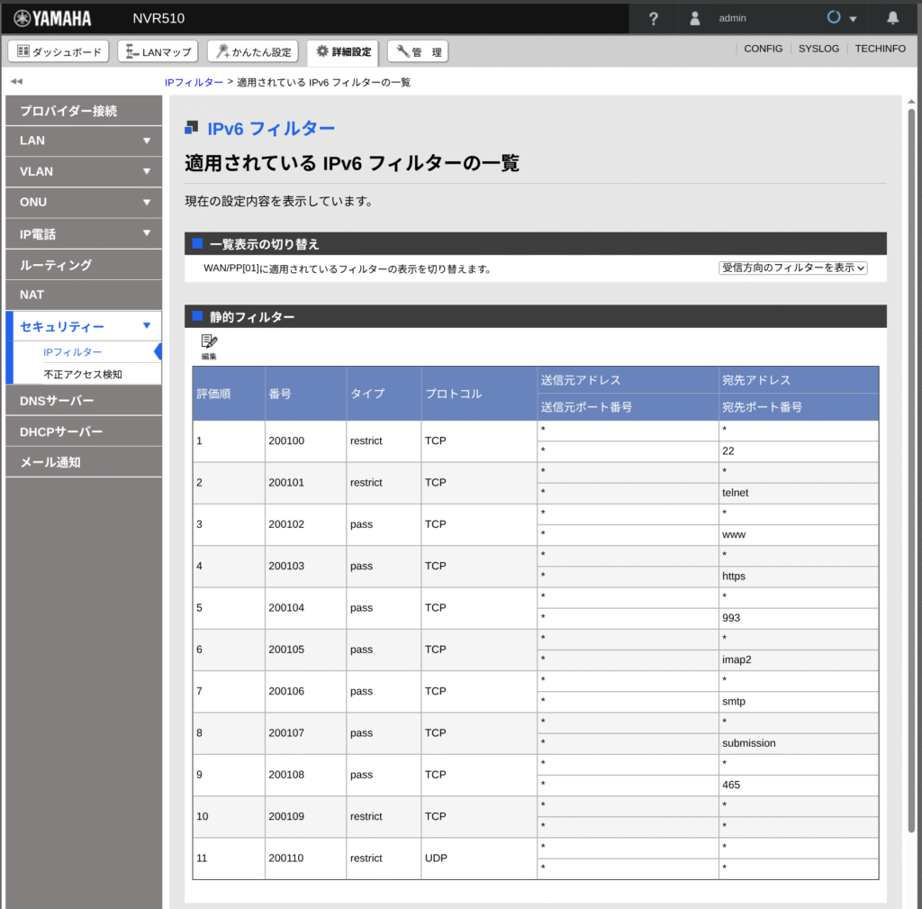Click the help question mark icon
The image size is (922, 909).
[x=654, y=18]
